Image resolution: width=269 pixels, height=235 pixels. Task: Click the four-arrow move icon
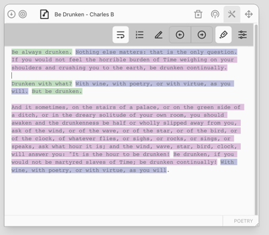click(249, 14)
